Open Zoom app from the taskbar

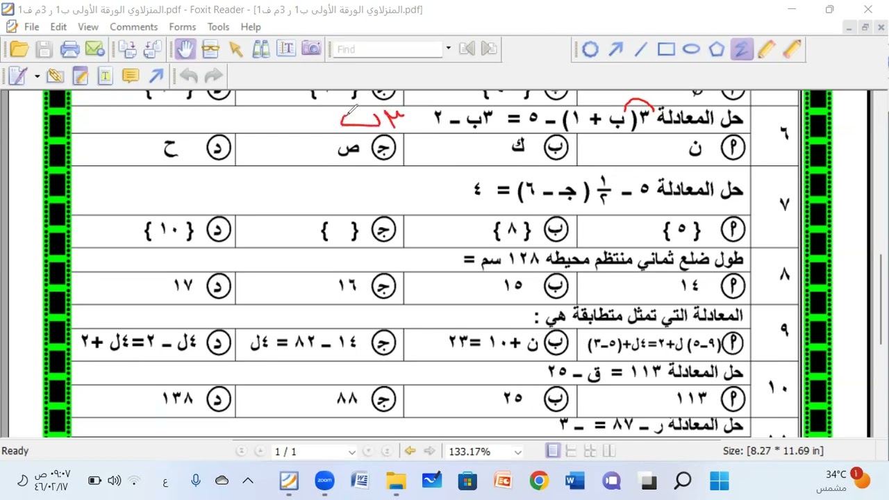pyautogui.click(x=324, y=481)
